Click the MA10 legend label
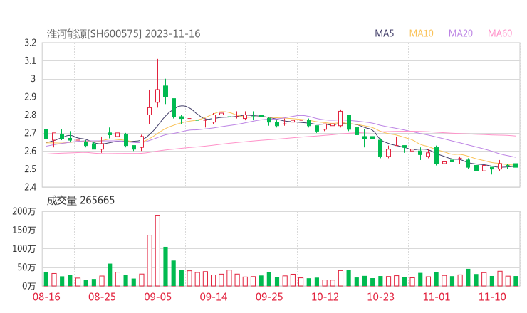527x313 pixels. (x=421, y=33)
